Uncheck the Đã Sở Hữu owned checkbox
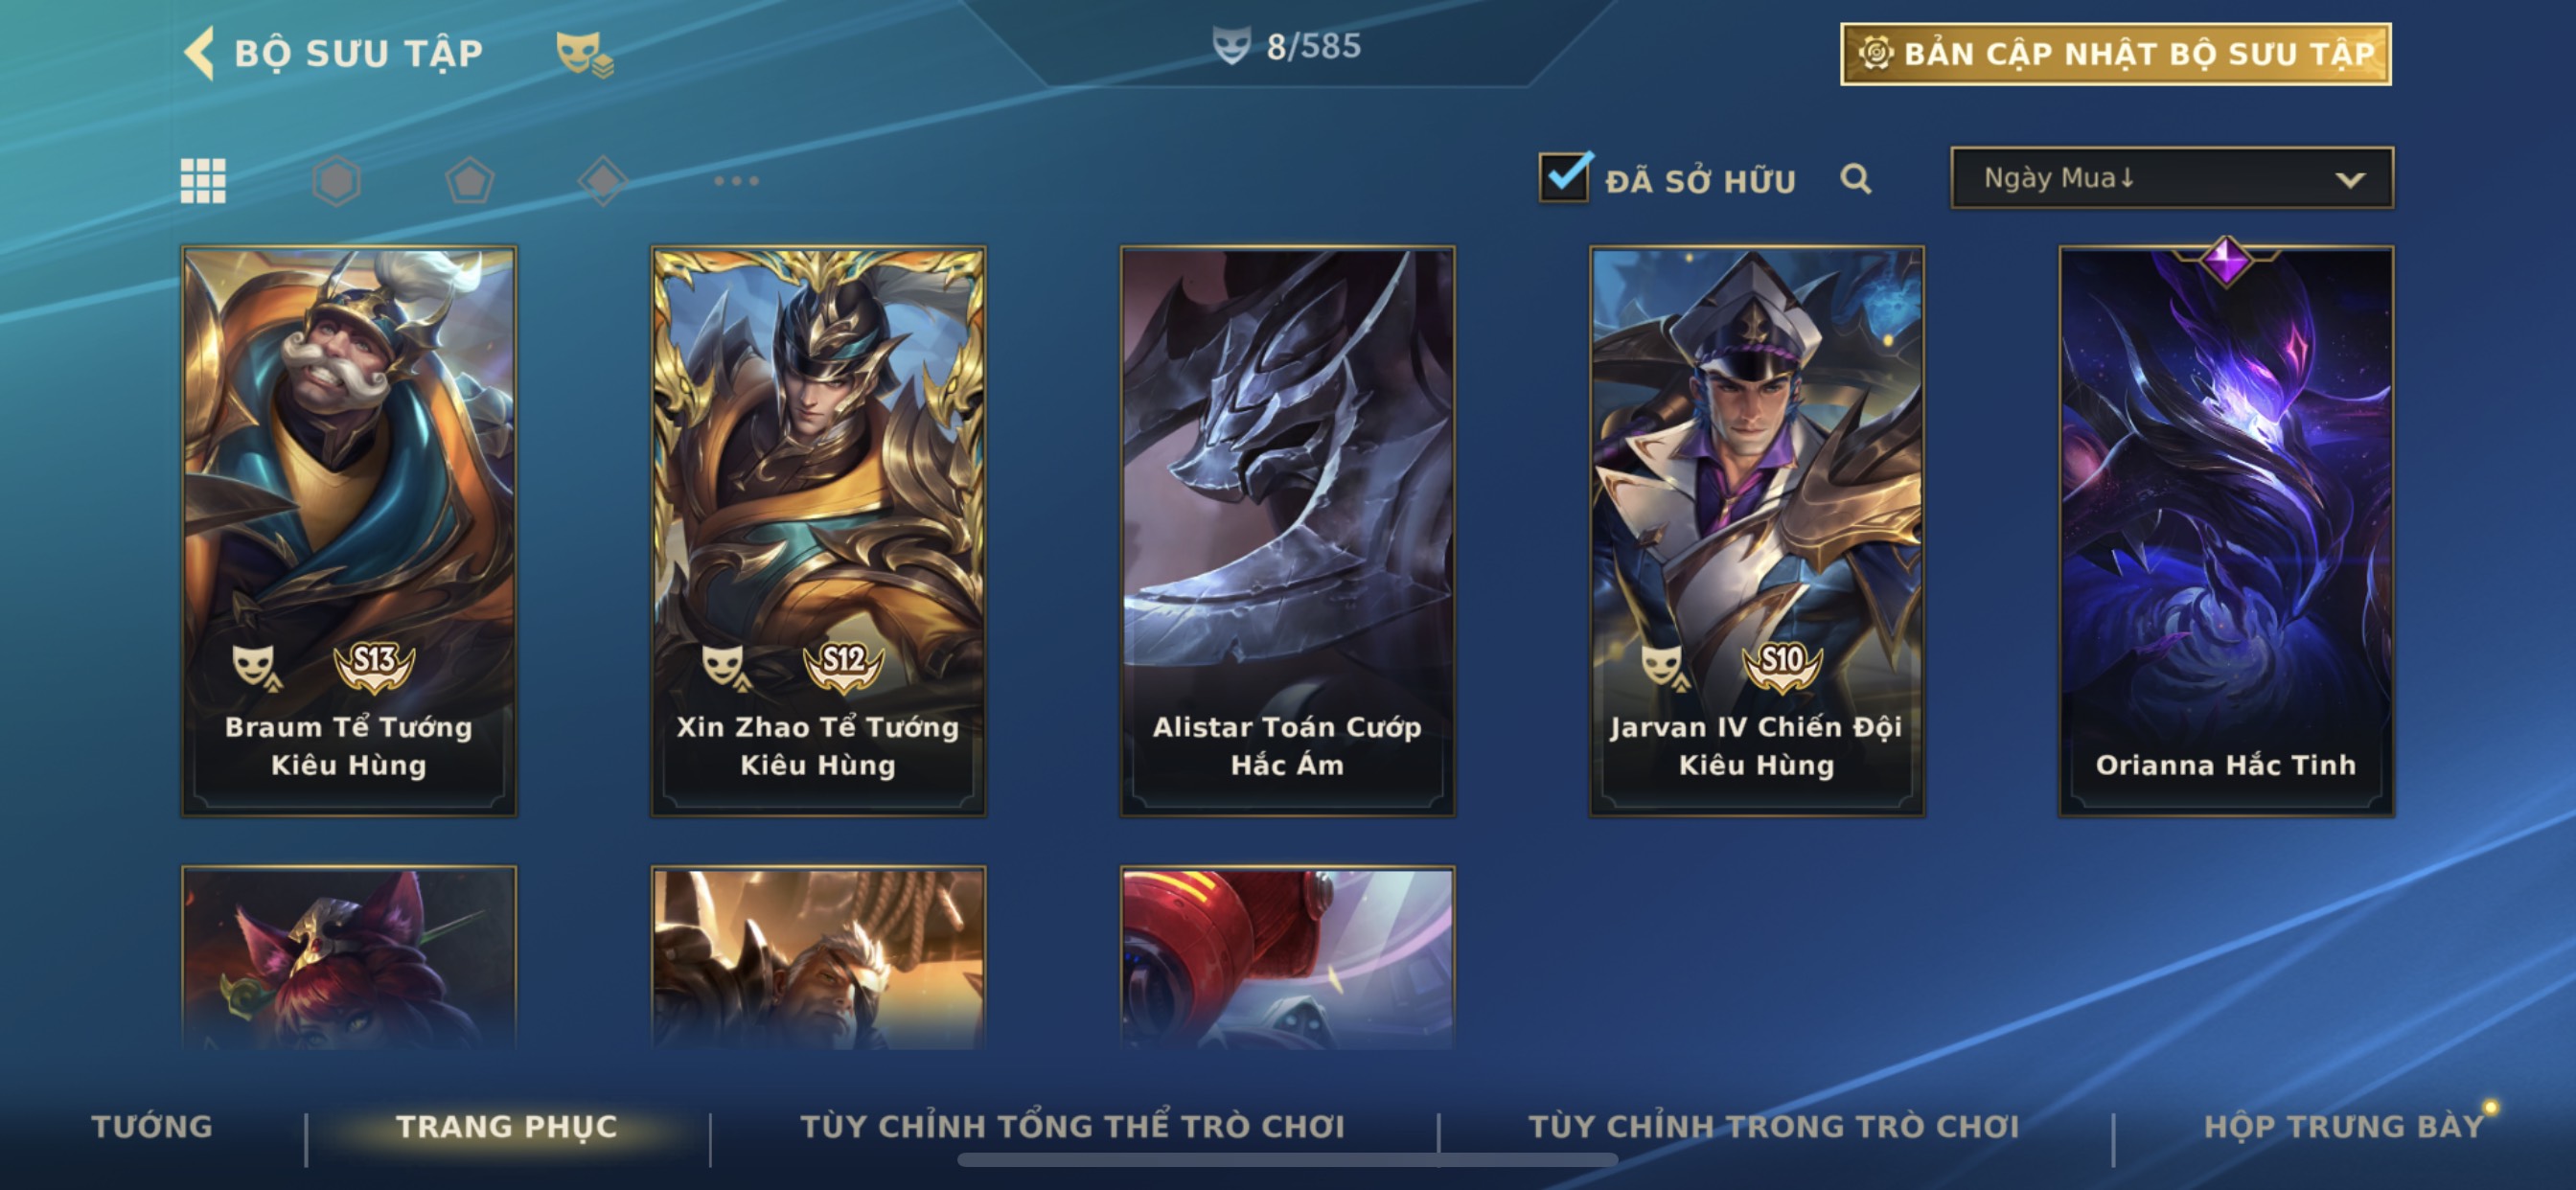 point(1564,177)
